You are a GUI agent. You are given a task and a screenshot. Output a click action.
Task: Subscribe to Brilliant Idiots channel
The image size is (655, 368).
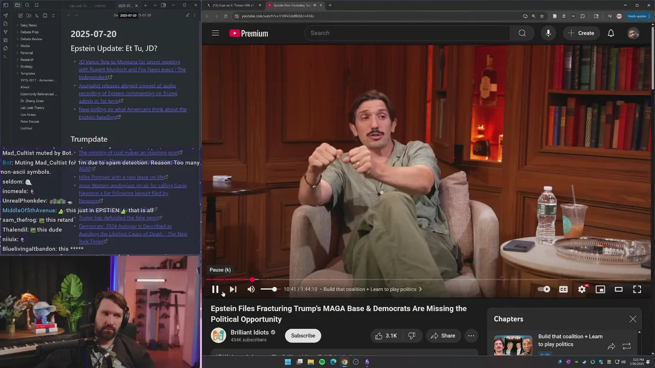click(303, 336)
